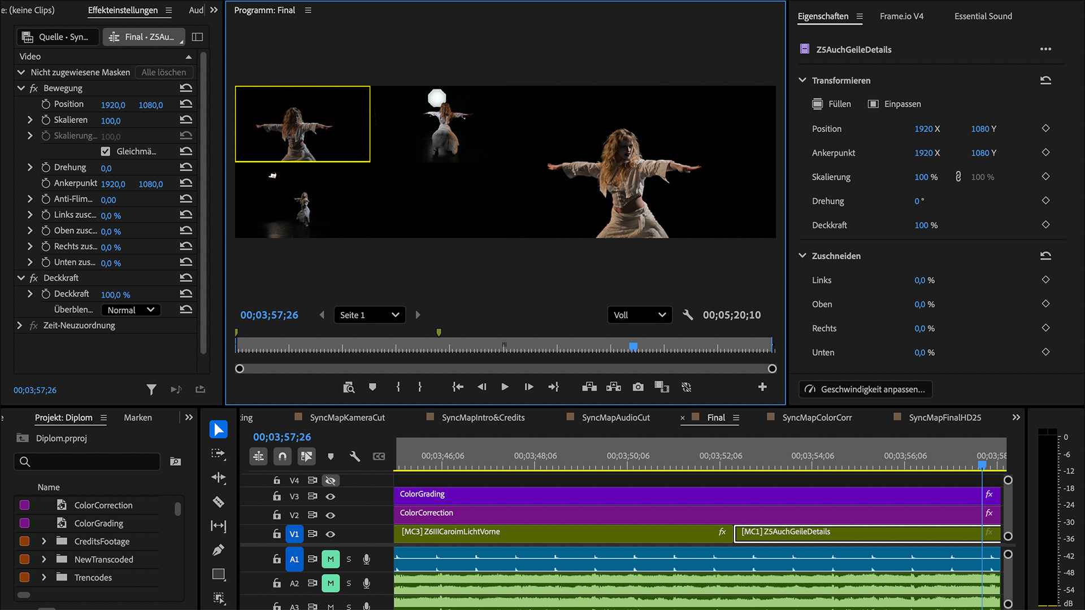Toggle the Gleichmäßig scaling checkbox
This screenshot has width=1085, height=610.
point(106,151)
